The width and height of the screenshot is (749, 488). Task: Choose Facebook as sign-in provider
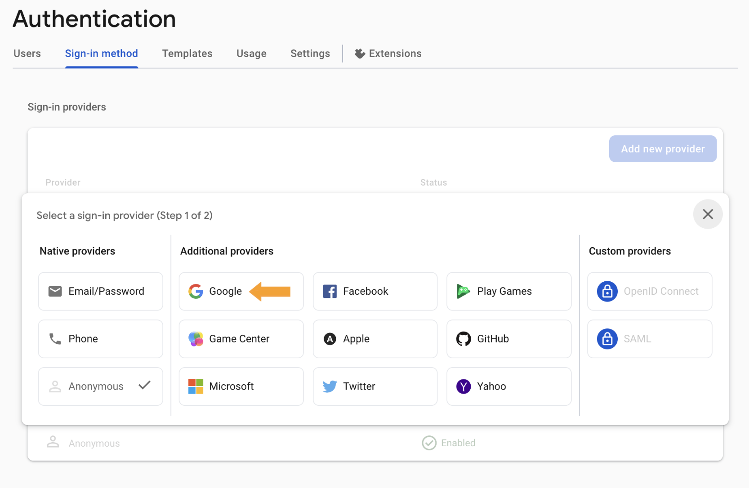coord(375,291)
